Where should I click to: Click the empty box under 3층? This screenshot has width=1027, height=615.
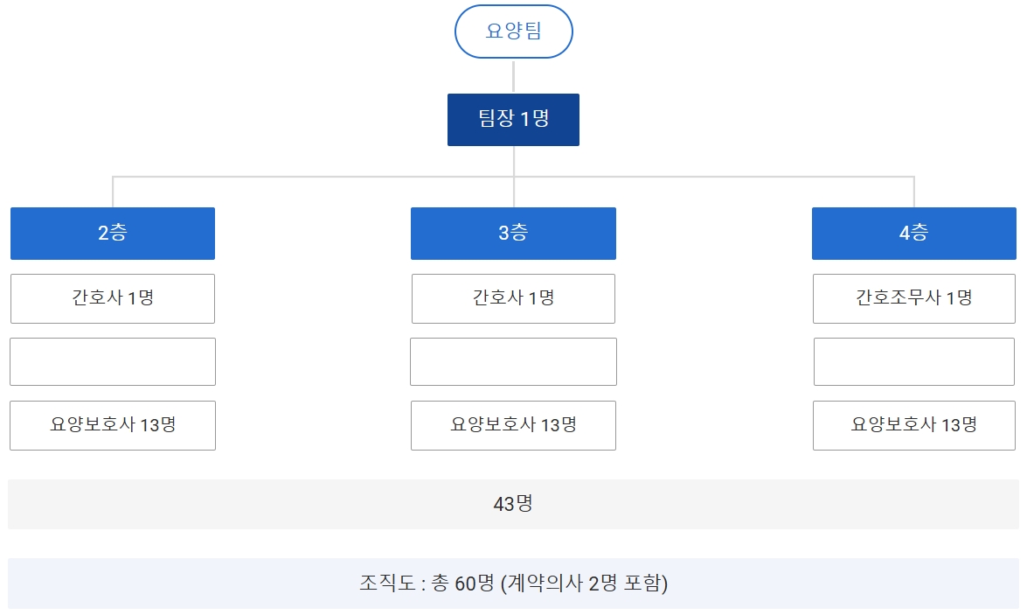click(514, 362)
